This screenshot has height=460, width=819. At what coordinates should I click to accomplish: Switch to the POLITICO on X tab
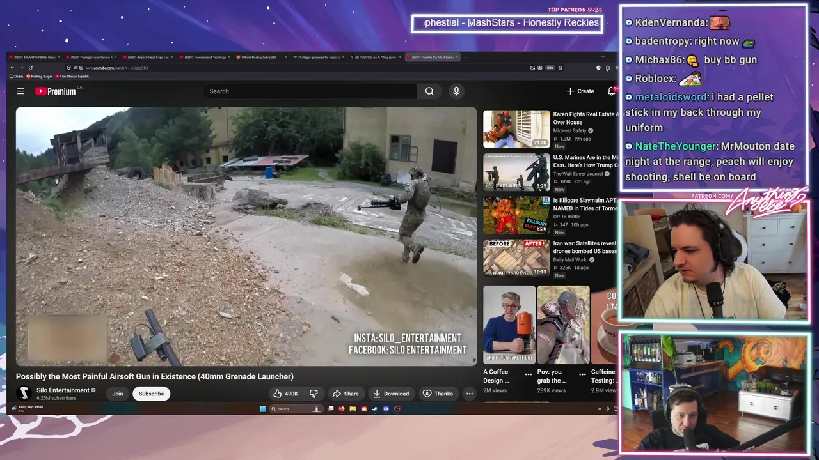(x=375, y=57)
